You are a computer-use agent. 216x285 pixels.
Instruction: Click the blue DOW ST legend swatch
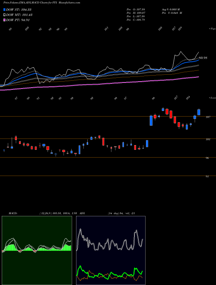[x=4, y=9]
